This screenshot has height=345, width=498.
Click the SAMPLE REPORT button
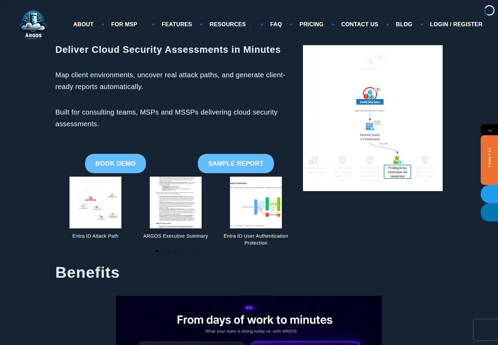click(236, 164)
